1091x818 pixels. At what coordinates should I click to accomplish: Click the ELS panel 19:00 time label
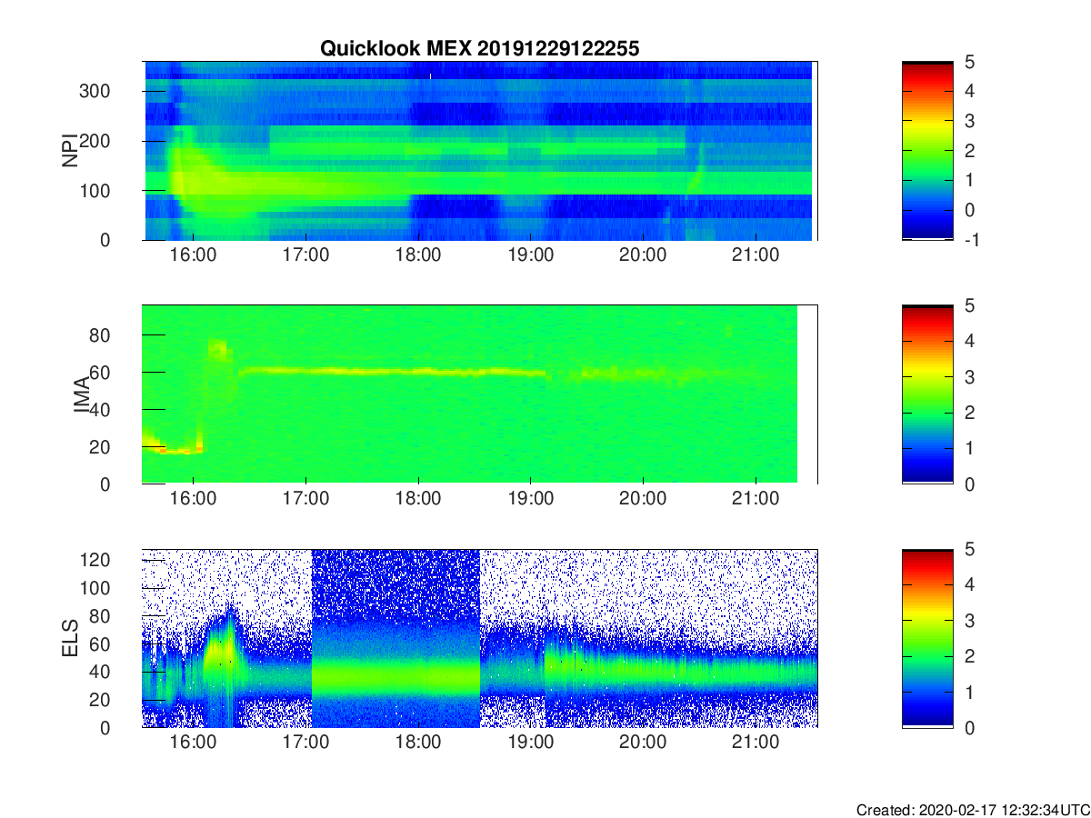[531, 743]
